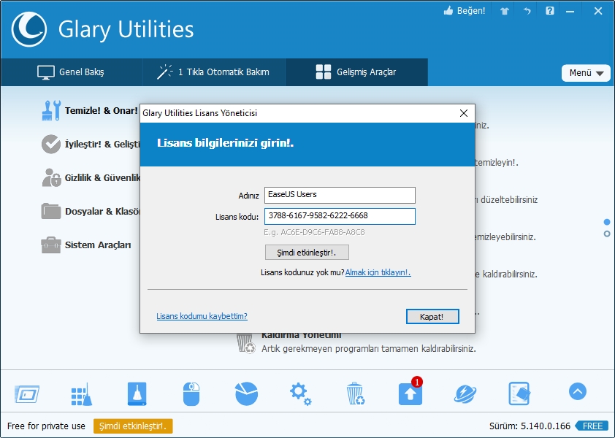
Task: Click the Lisans kodumu kaybettim? link
Action: click(202, 316)
